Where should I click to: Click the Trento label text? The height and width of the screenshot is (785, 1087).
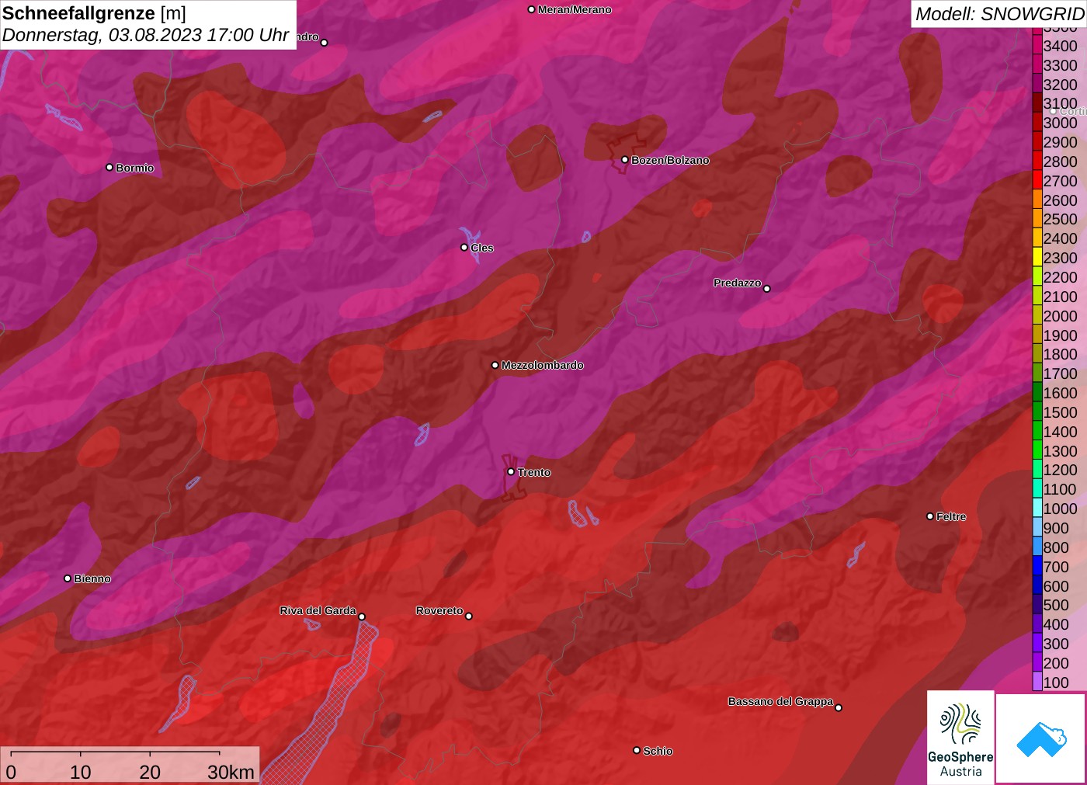click(x=534, y=472)
